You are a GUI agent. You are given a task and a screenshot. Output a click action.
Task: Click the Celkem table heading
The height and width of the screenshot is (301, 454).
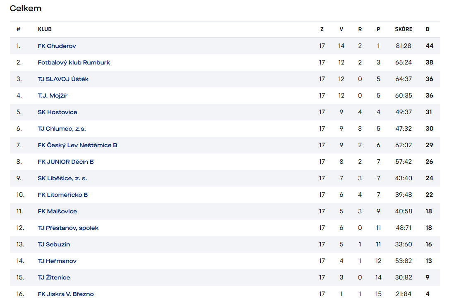[26, 8]
